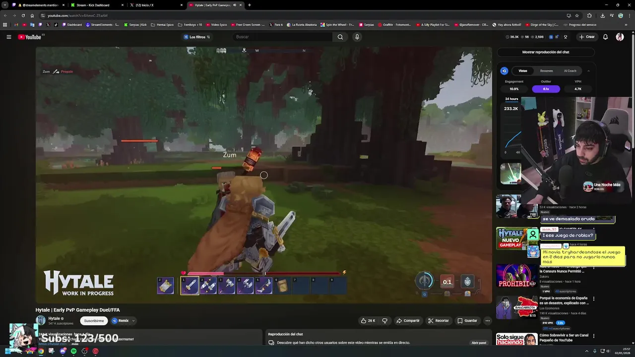Go back with the browser back arrow
This screenshot has height=357, width=635.
pyautogui.click(x=5, y=15)
